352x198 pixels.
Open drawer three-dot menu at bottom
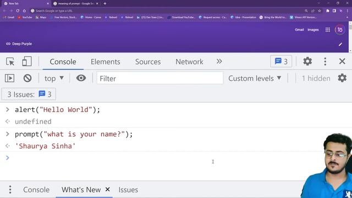[x=10, y=190]
